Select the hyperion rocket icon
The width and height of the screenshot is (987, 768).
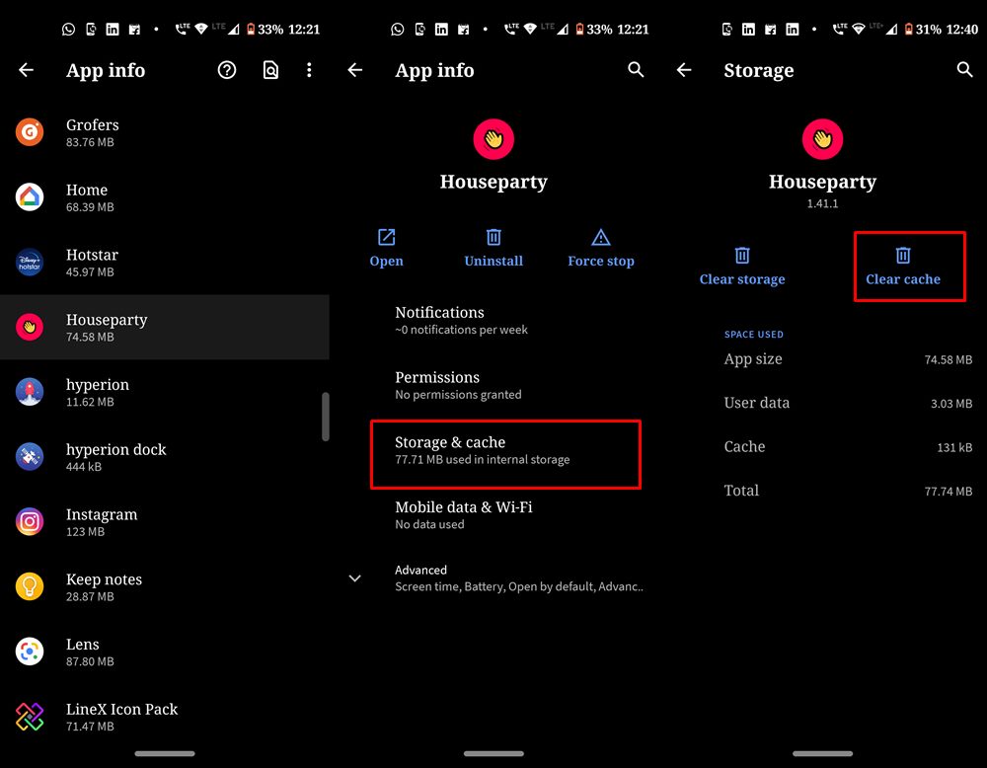point(30,392)
